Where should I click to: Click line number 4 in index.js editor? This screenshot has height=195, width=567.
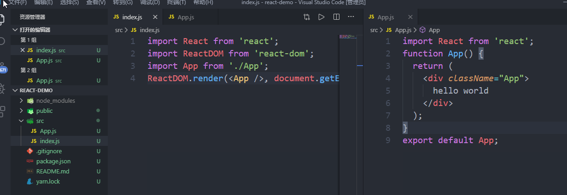pyautogui.click(x=133, y=78)
